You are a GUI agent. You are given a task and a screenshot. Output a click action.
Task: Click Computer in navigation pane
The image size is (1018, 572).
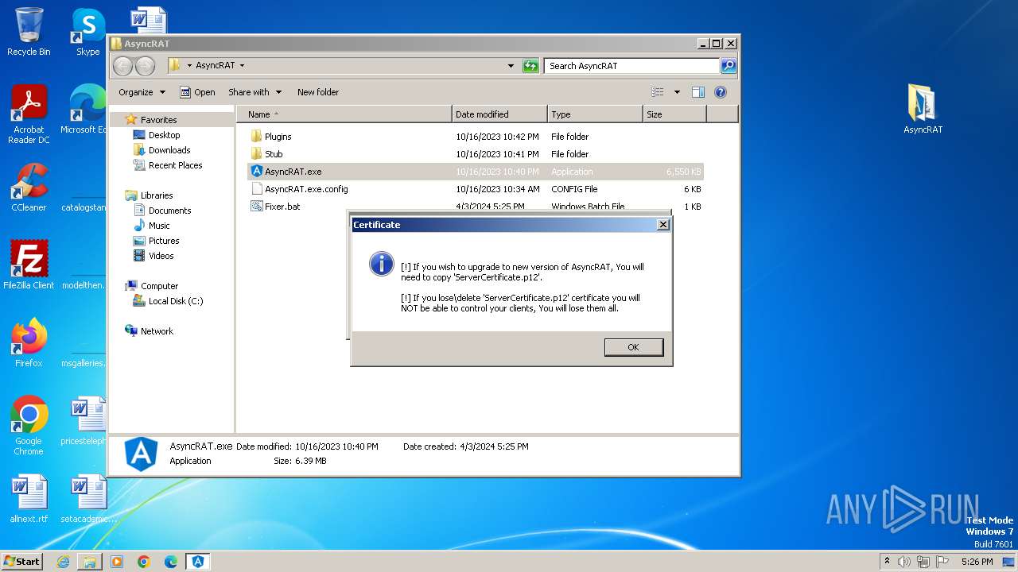(159, 286)
